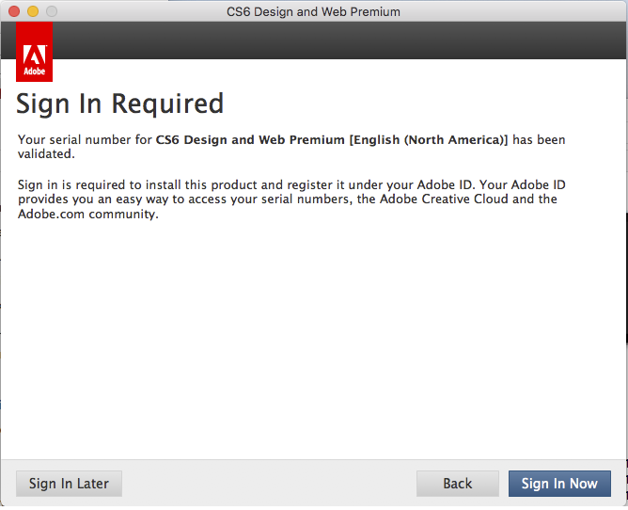This screenshot has width=628, height=510.
Task: Minimize the installer with the yellow button
Action: [x=33, y=11]
